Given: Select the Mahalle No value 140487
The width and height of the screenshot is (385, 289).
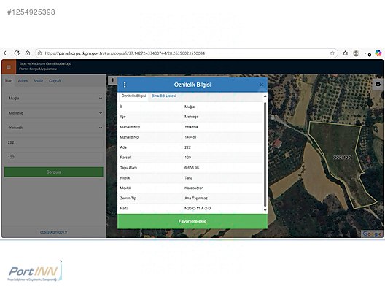Looking at the screenshot, I should (x=190, y=137).
